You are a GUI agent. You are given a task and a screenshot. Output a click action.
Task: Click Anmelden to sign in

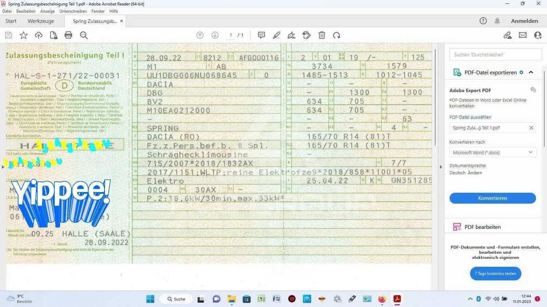coord(524,21)
